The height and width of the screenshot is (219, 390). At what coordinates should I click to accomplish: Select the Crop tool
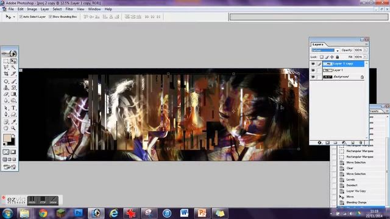click(x=6, y=74)
